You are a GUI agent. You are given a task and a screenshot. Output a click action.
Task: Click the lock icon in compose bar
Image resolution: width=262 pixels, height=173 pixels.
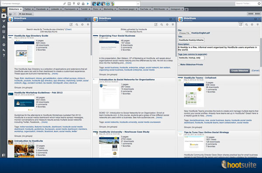point(83,3)
